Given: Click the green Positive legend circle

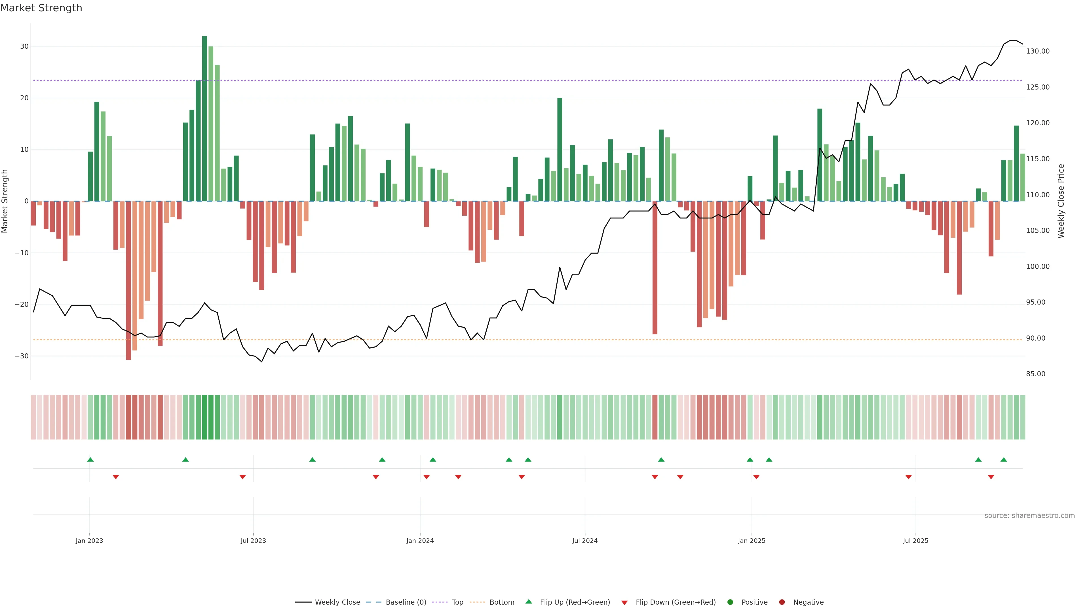Looking at the screenshot, I should click(x=730, y=602).
